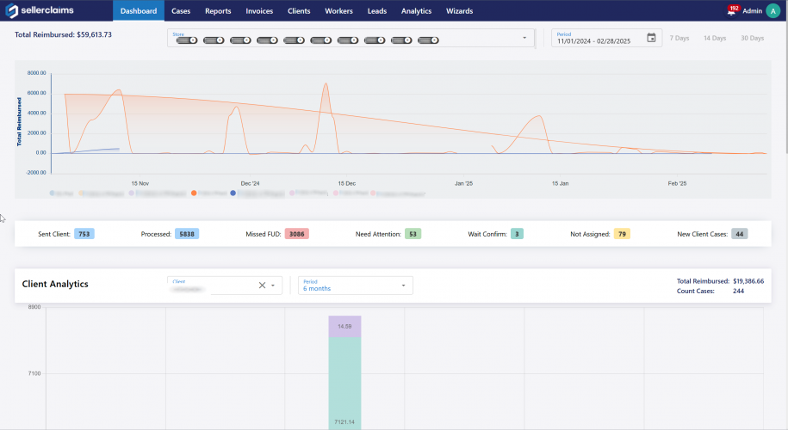Switch to the Analytics tab
The width and height of the screenshot is (788, 430).
pos(416,11)
